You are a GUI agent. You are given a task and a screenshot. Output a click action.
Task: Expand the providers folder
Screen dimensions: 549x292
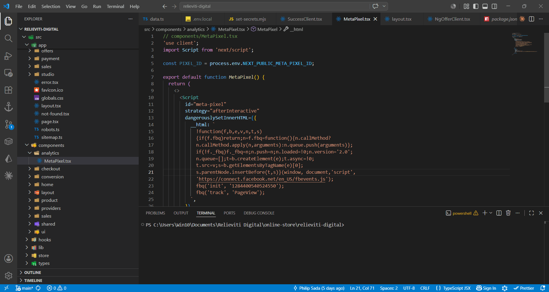click(x=30, y=208)
